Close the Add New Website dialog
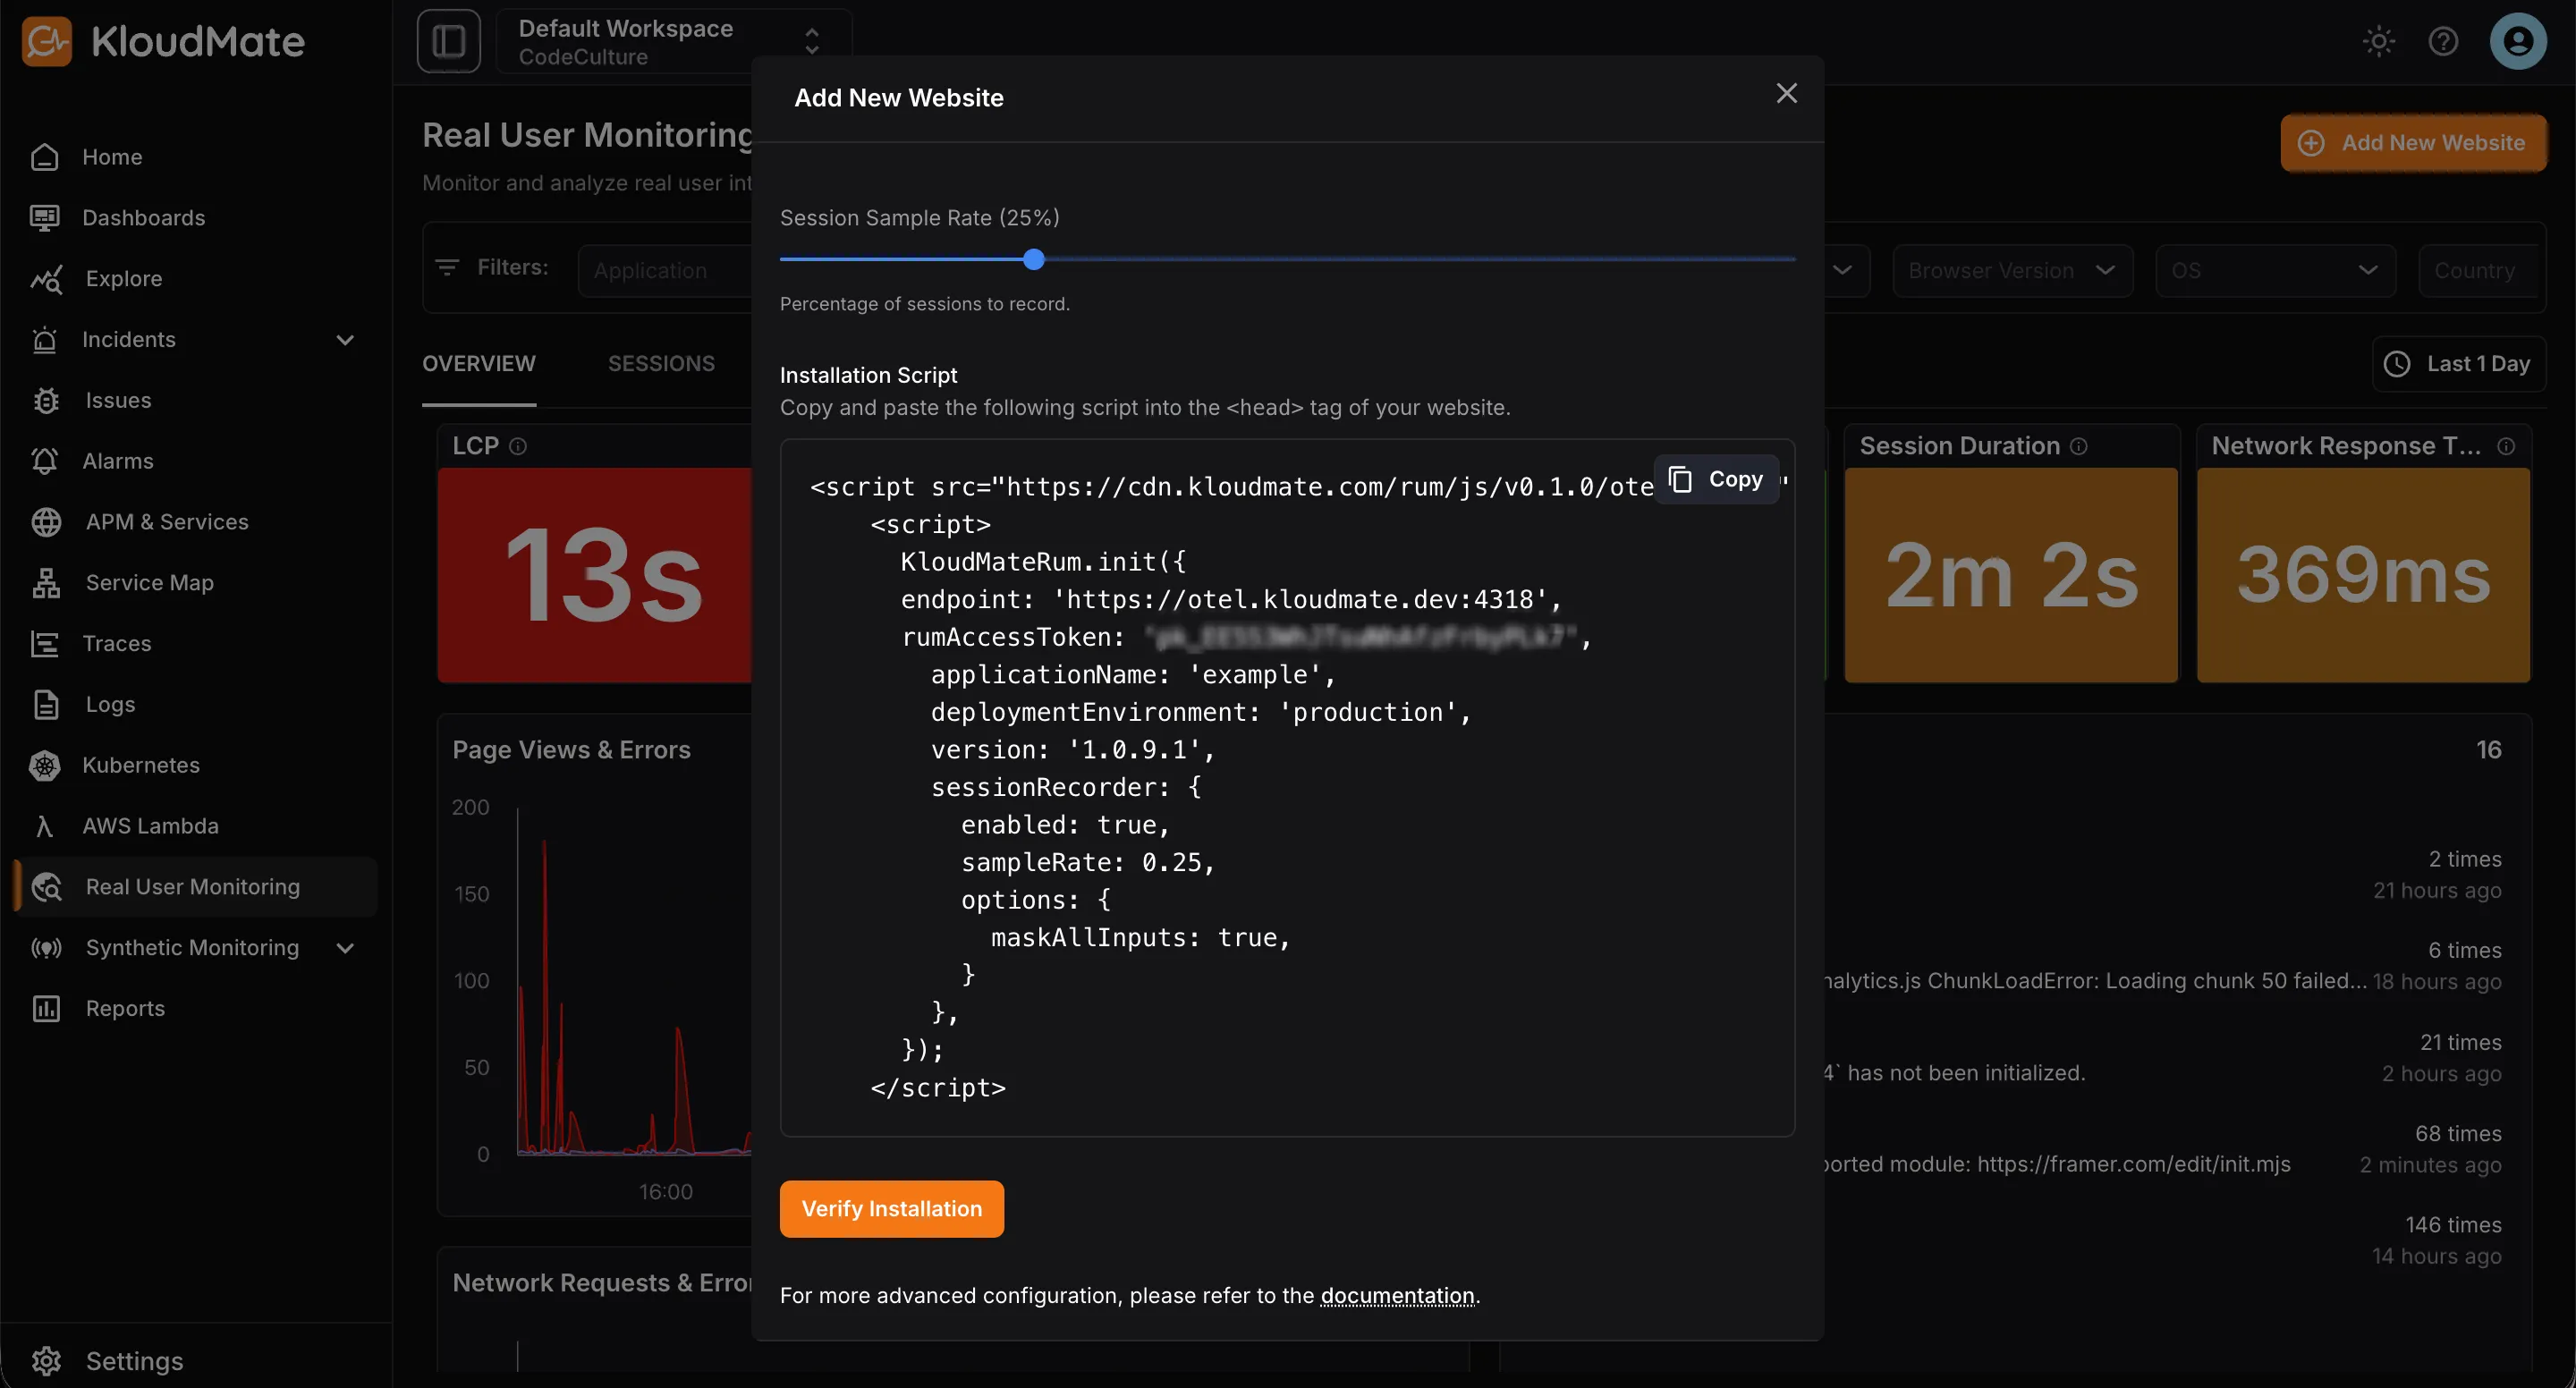The width and height of the screenshot is (2576, 1388). [1787, 94]
